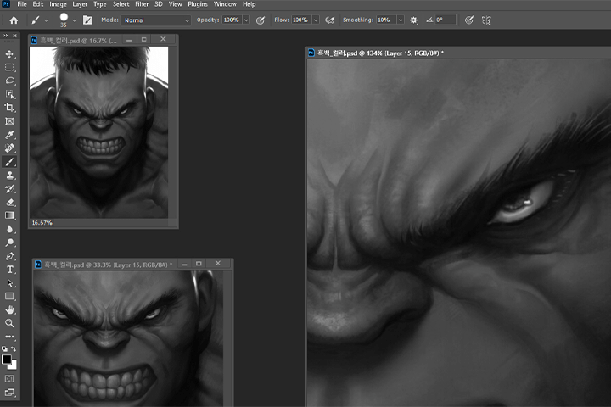The height and width of the screenshot is (407, 611).
Task: Select the Lasso tool
Action: point(9,81)
